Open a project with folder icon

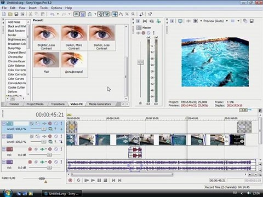pyautogui.click(x=10, y=14)
